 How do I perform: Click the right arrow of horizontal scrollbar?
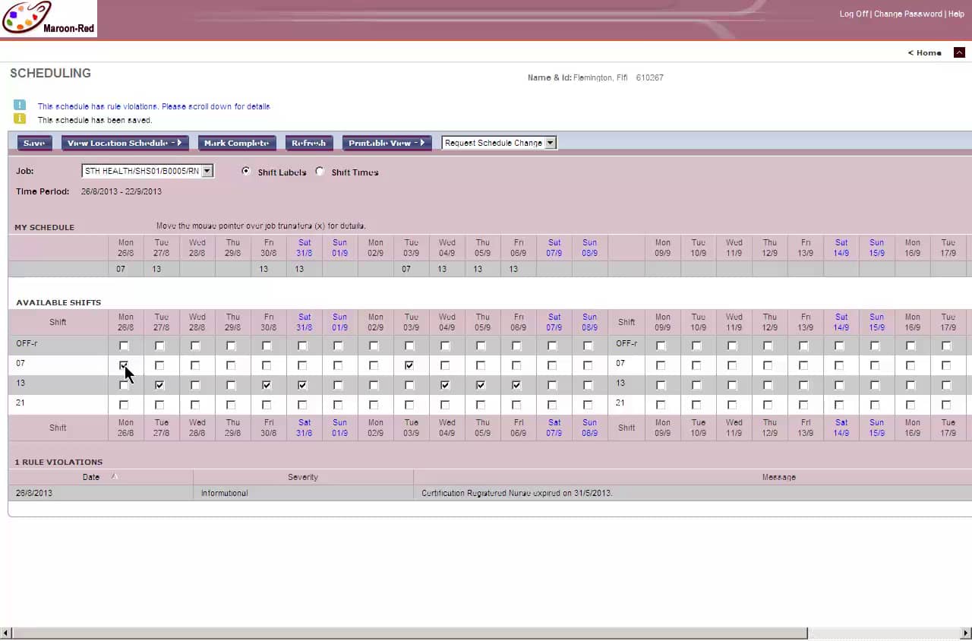click(965, 633)
